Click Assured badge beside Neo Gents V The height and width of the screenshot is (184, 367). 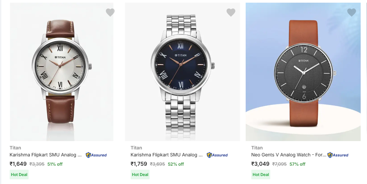(338, 155)
